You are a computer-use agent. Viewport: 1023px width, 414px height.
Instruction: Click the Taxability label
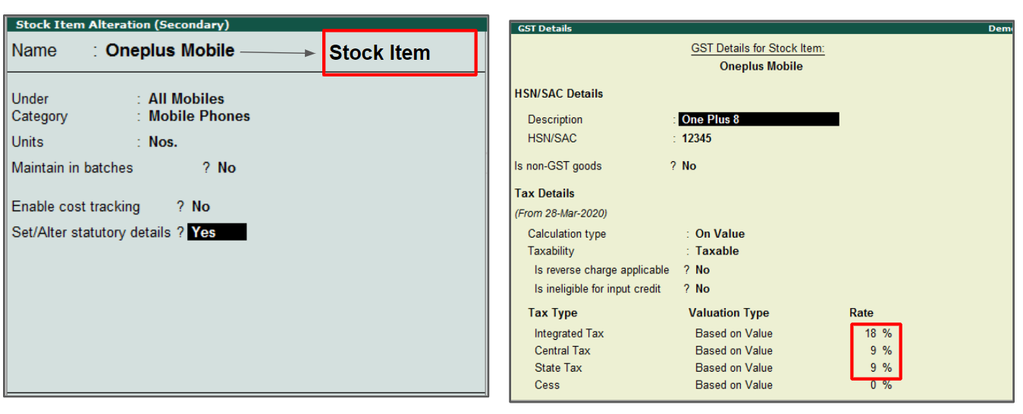551,251
